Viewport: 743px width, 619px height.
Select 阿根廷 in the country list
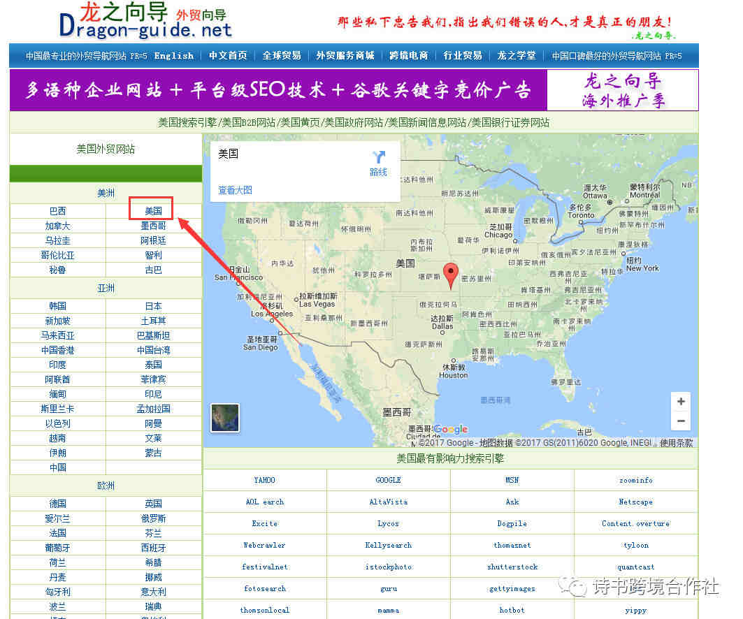point(153,240)
